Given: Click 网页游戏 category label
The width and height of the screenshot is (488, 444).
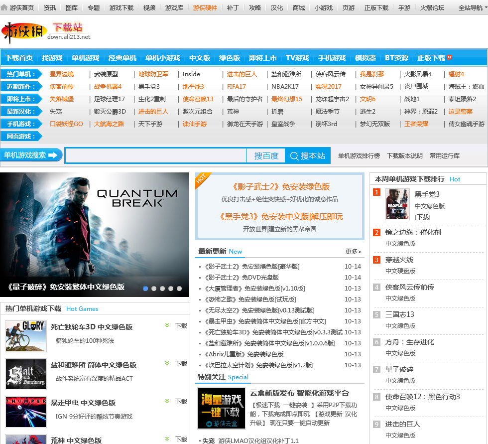Looking at the screenshot, I should (x=21, y=137).
